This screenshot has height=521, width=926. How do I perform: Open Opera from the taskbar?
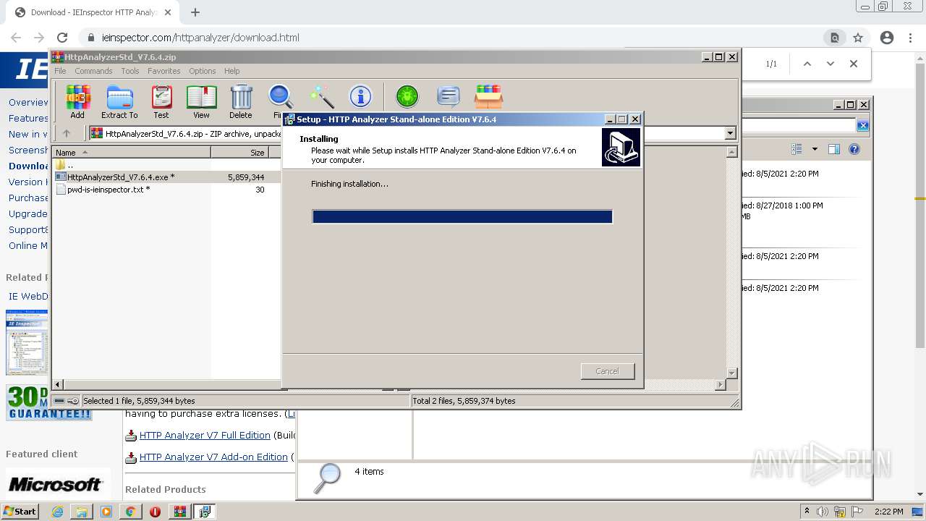pyautogui.click(x=155, y=512)
